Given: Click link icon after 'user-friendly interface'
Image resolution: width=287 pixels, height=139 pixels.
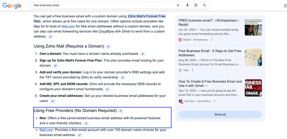Looking at the screenshot, I should [x=86, y=123].
